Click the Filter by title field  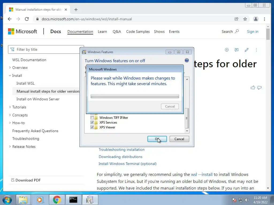tap(46, 49)
